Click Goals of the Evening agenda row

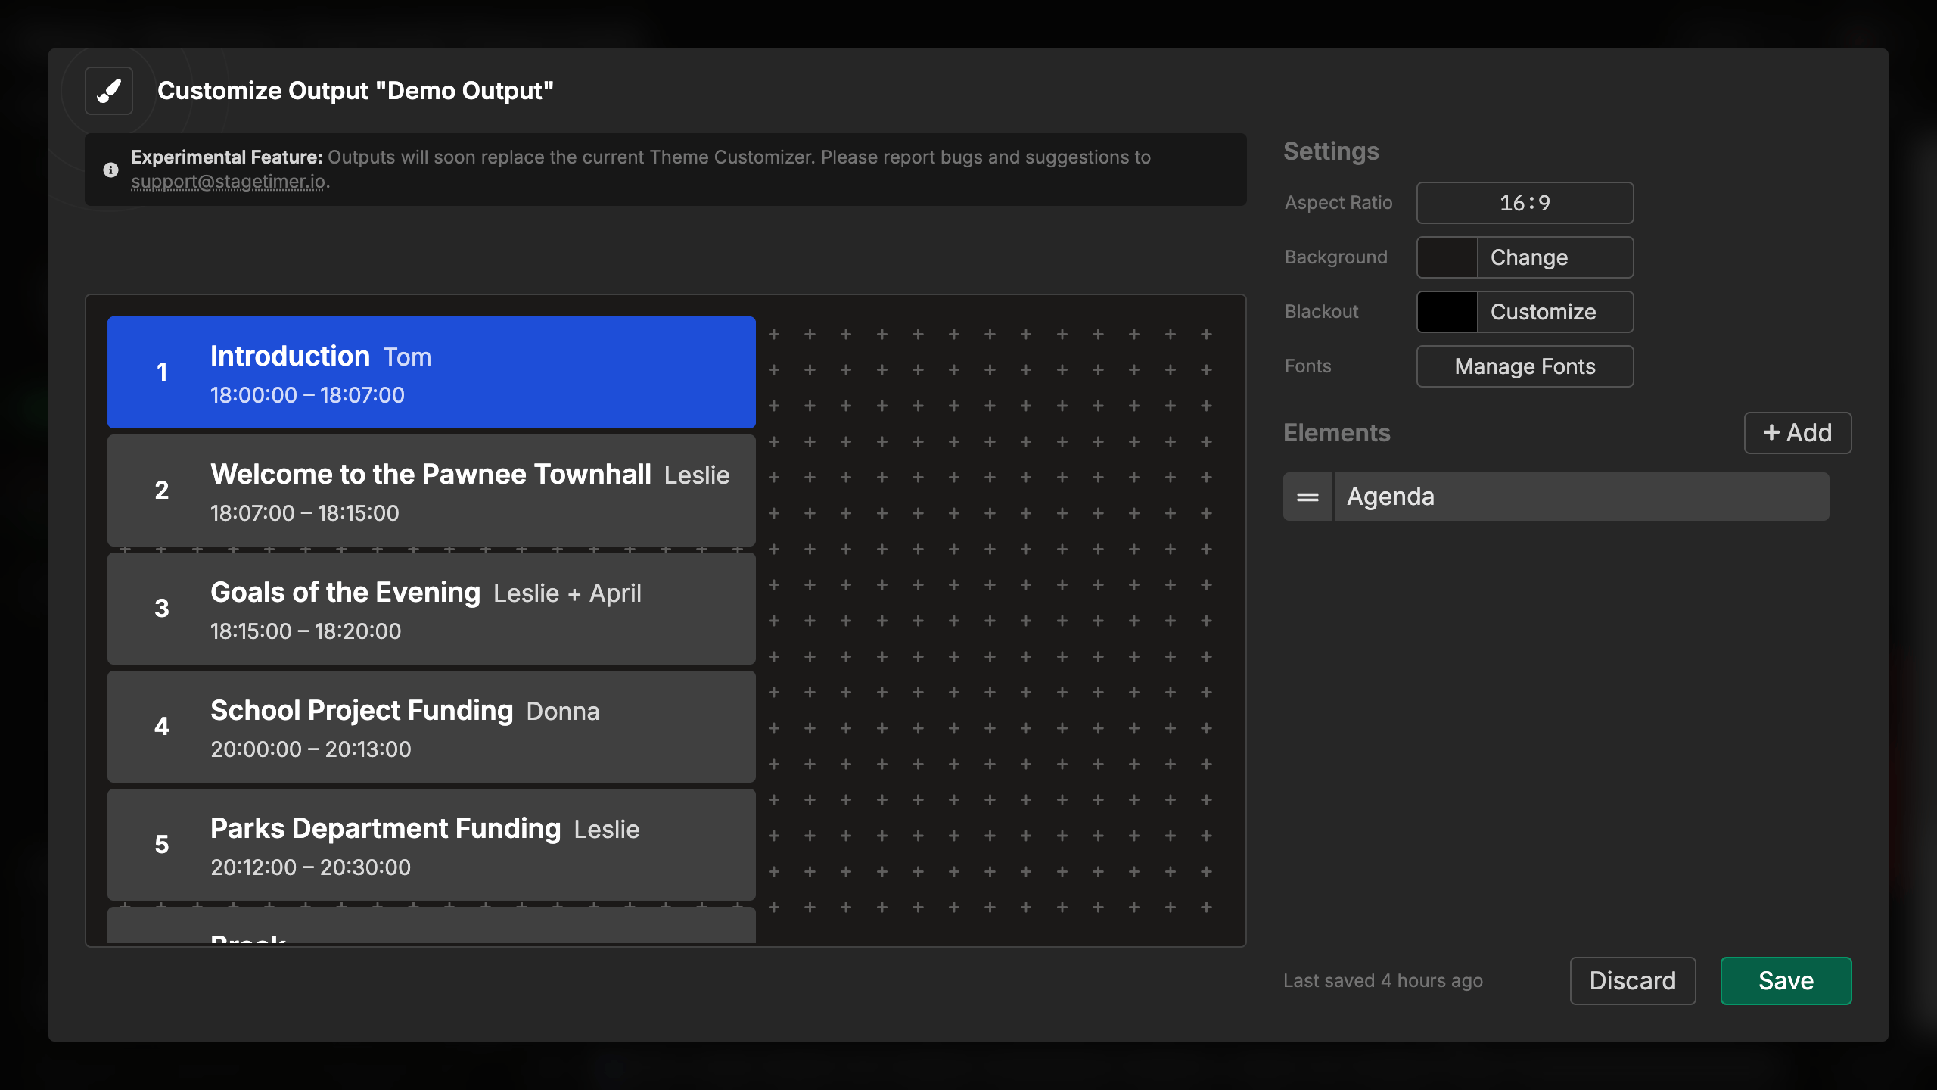pos(431,609)
